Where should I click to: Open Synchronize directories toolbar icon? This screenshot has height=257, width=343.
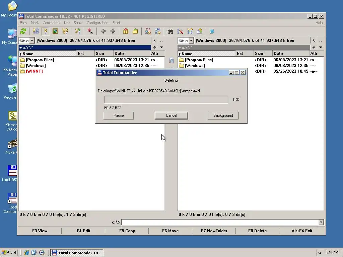point(190,31)
